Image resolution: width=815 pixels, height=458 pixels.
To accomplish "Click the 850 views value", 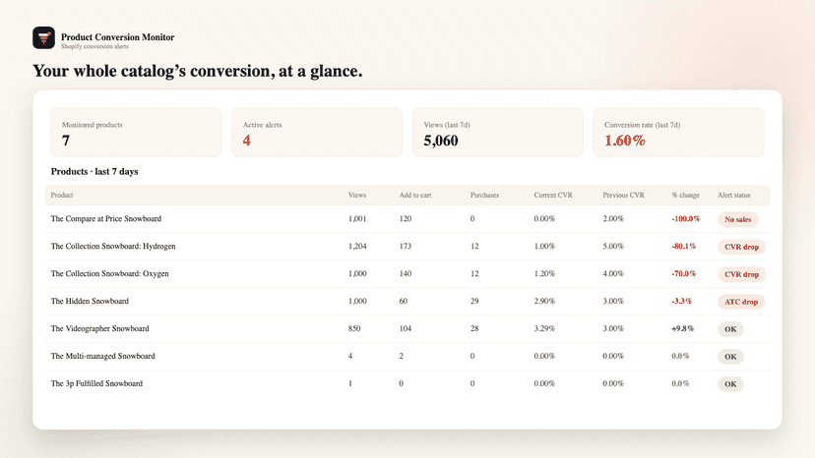I will click(354, 328).
